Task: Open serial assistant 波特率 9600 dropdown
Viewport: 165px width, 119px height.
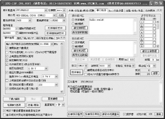Action: [x=109, y=66]
